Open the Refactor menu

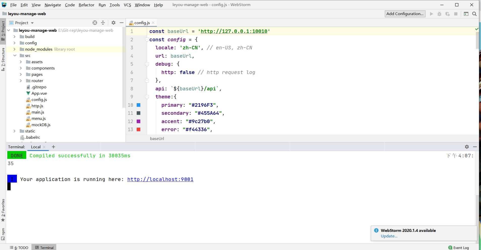pos(87,5)
